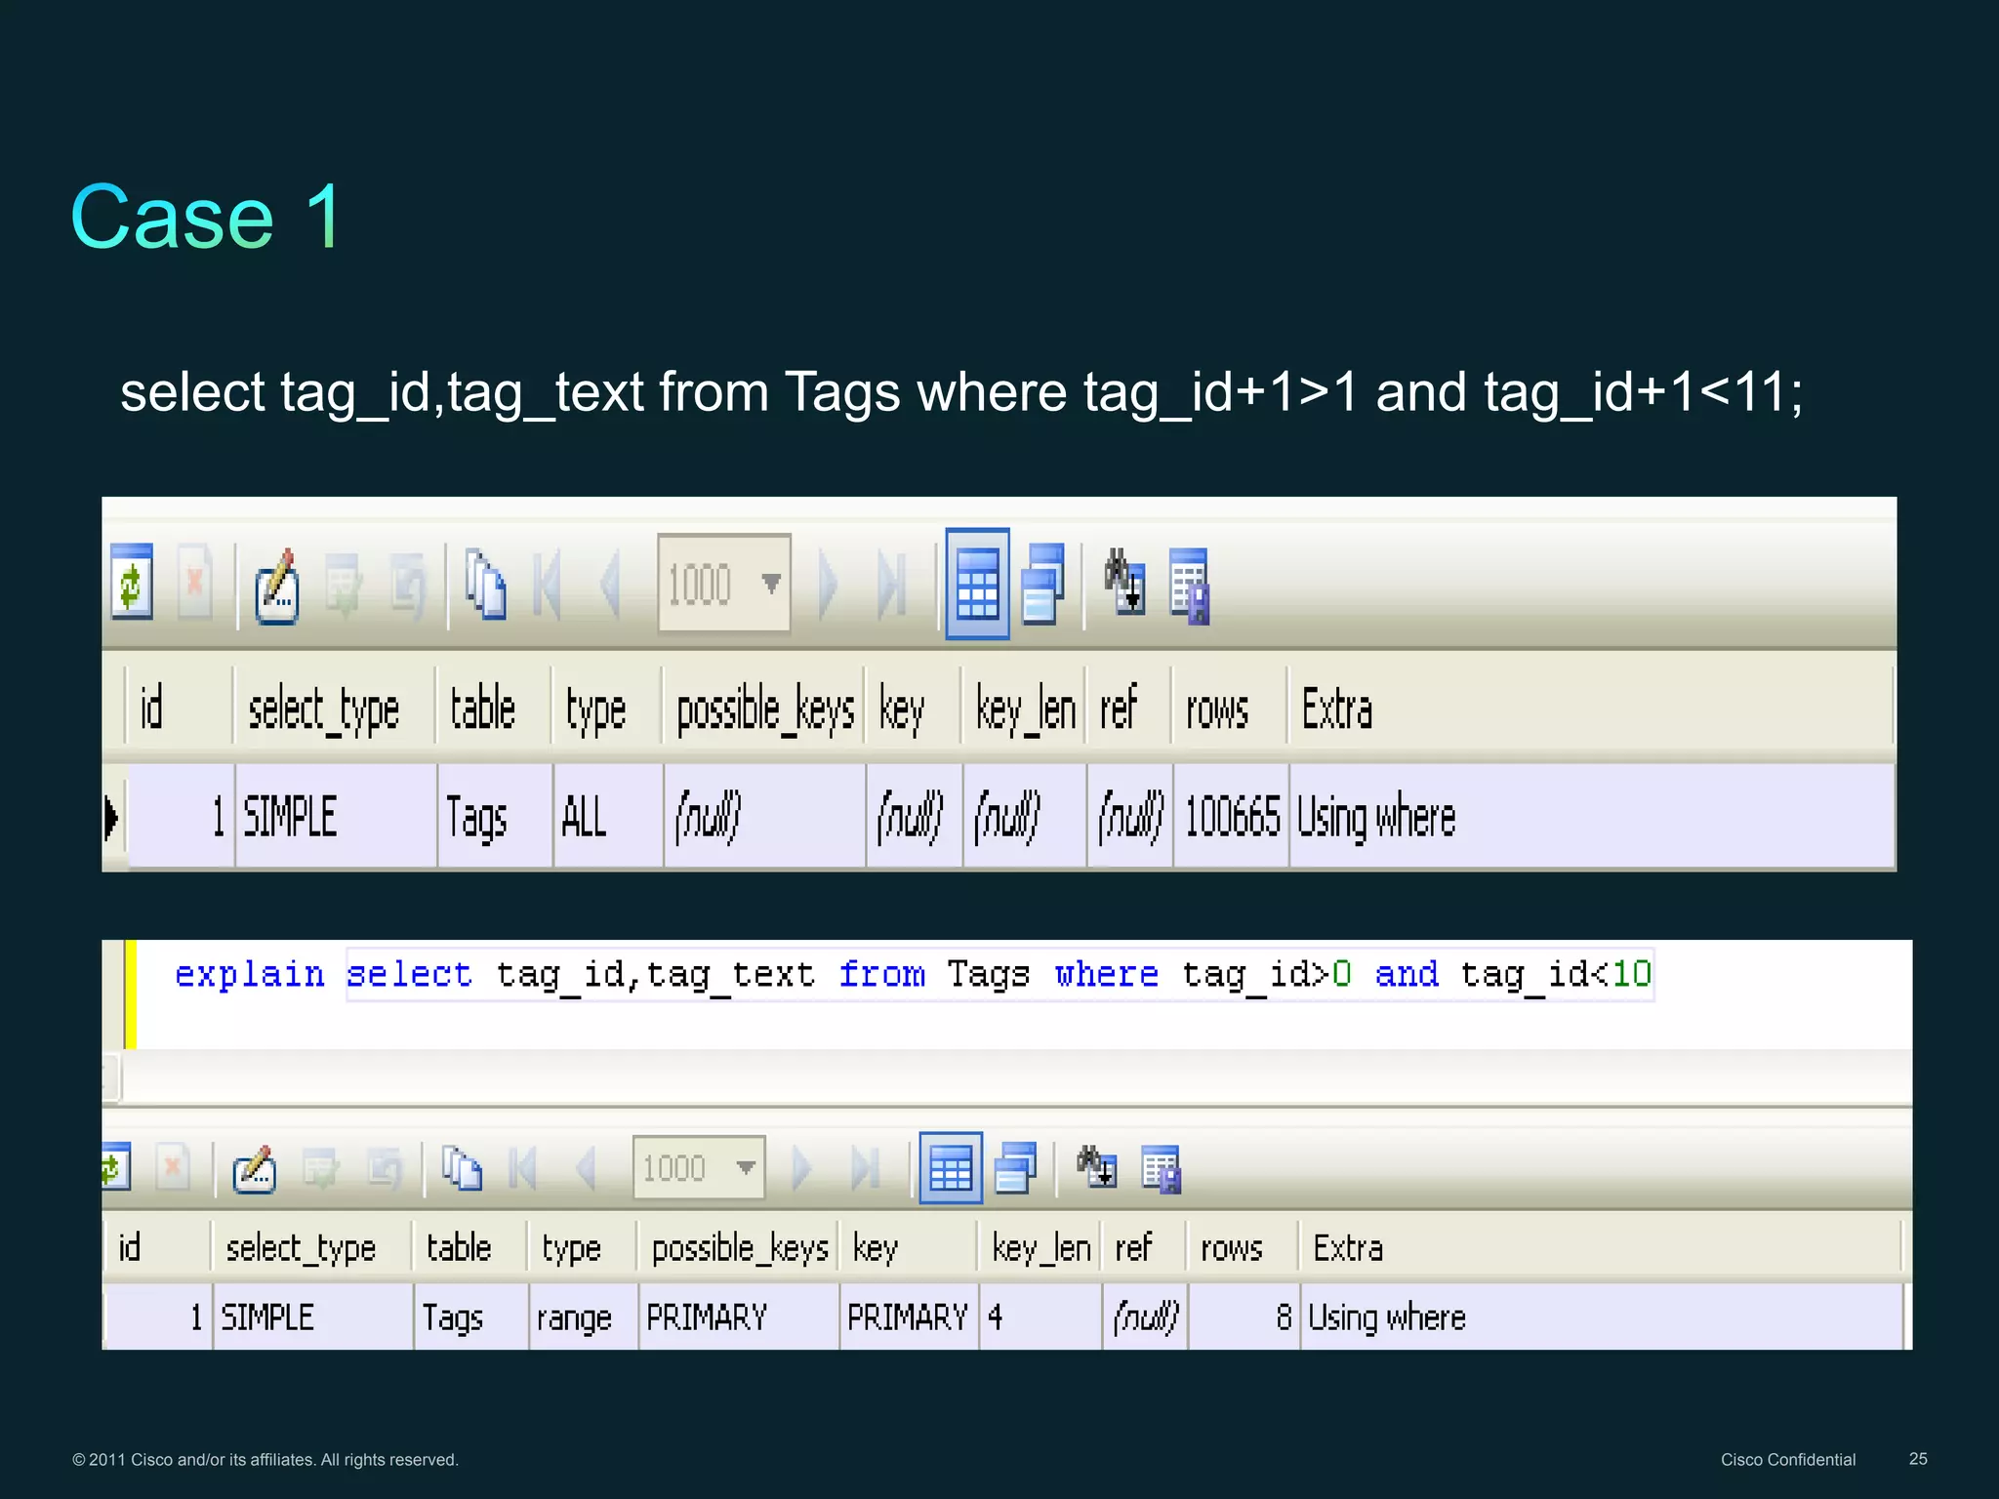The width and height of the screenshot is (1999, 1499).
Task: Click revert changes icon in lower toolbar
Action: coord(385,1168)
